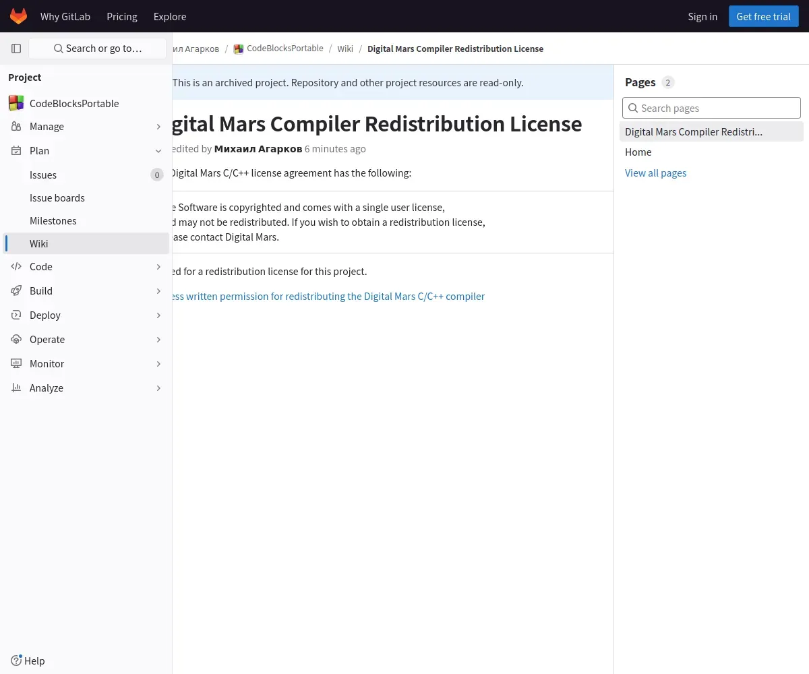Click the Pages count badge 2

(668, 82)
